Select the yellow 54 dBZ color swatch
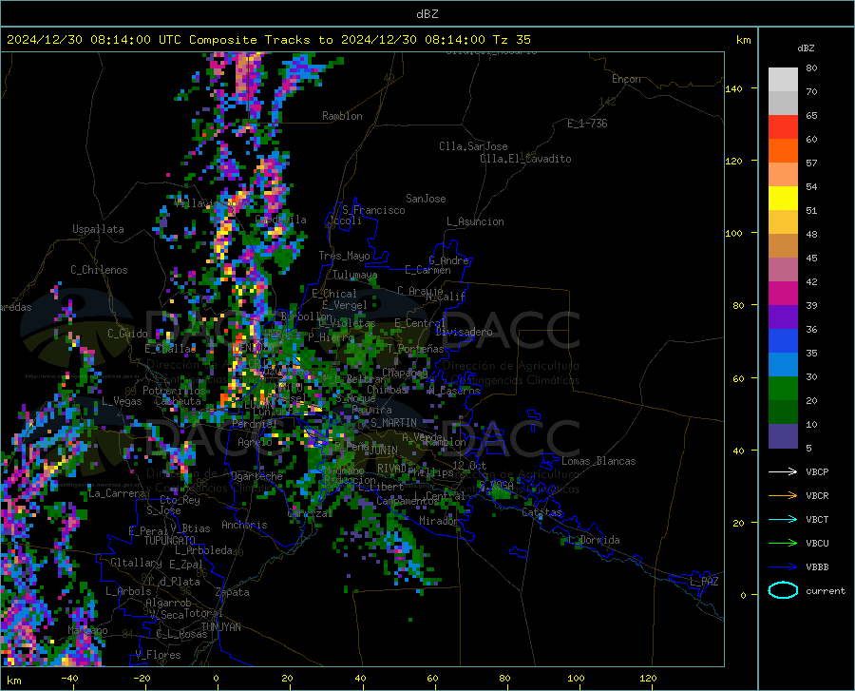Image resolution: width=855 pixels, height=691 pixels. pos(783,199)
